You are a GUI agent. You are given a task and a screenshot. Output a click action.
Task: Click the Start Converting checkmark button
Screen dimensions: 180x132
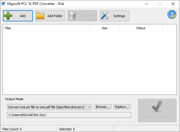[157, 110]
